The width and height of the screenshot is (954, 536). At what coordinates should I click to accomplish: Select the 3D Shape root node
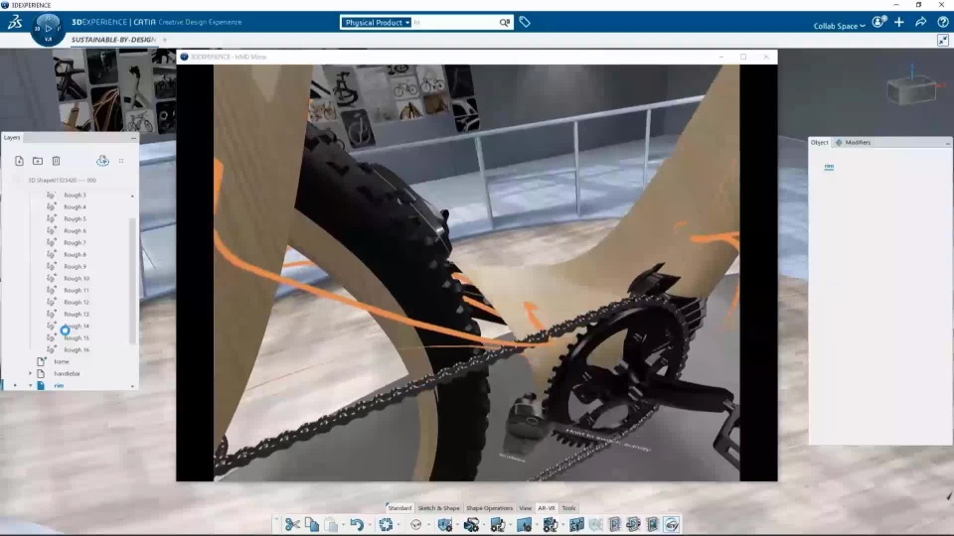[x=62, y=181]
